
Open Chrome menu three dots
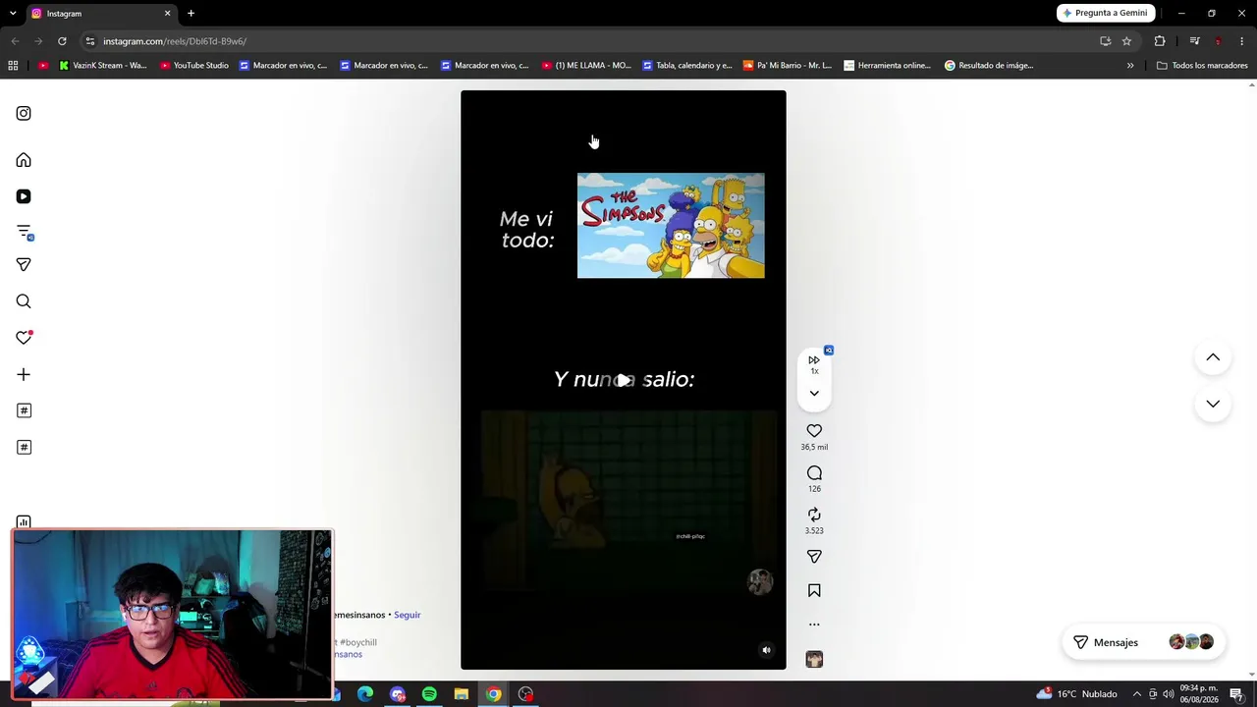[x=1242, y=41]
